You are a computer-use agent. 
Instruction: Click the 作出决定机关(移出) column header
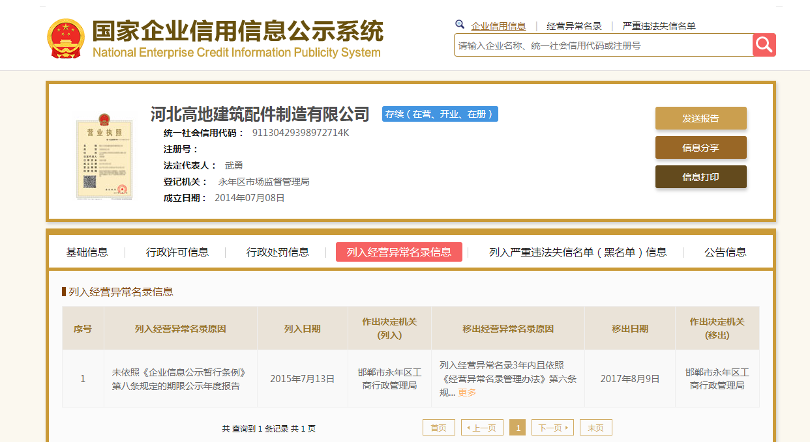click(717, 329)
